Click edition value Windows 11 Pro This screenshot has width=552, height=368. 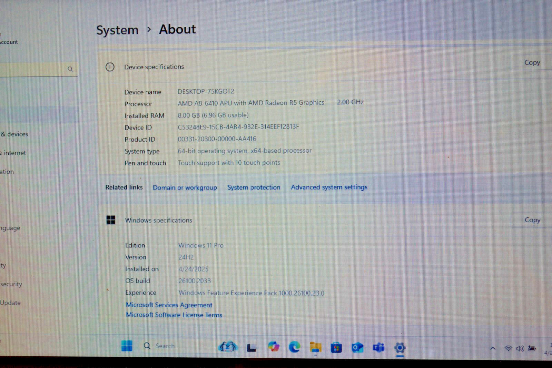pos(201,245)
